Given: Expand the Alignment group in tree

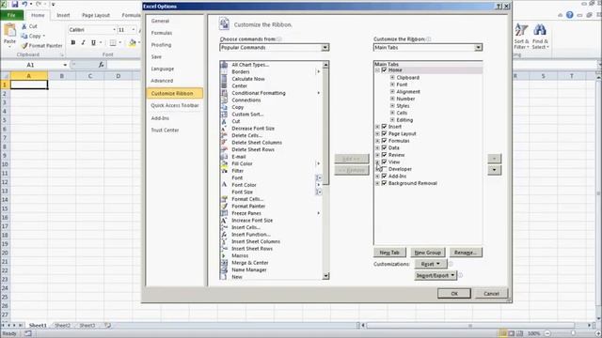Looking at the screenshot, I should click(392, 92).
